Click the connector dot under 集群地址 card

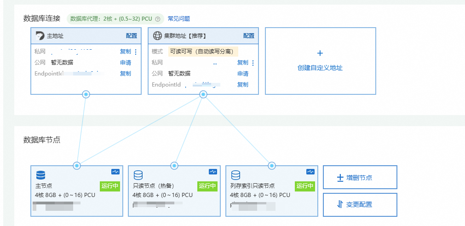pyautogui.click(x=203, y=95)
